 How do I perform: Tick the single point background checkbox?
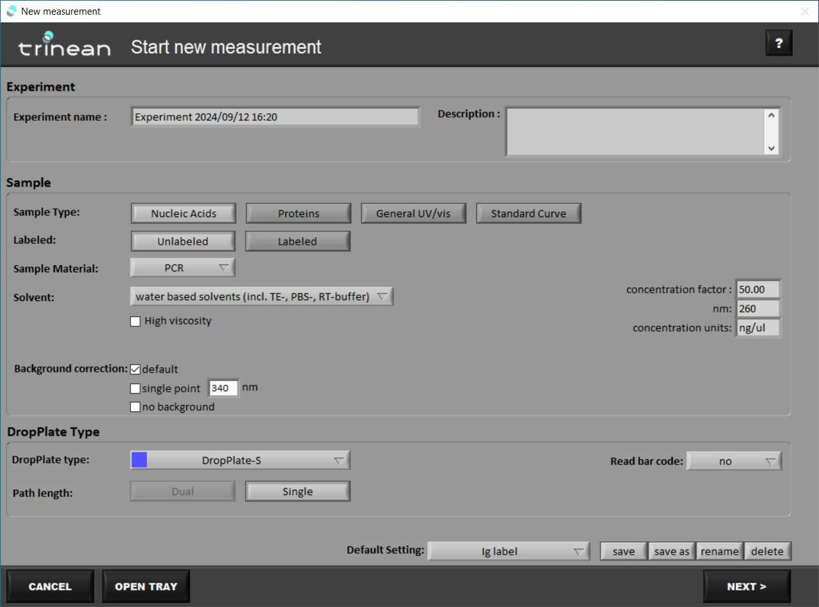(136, 388)
